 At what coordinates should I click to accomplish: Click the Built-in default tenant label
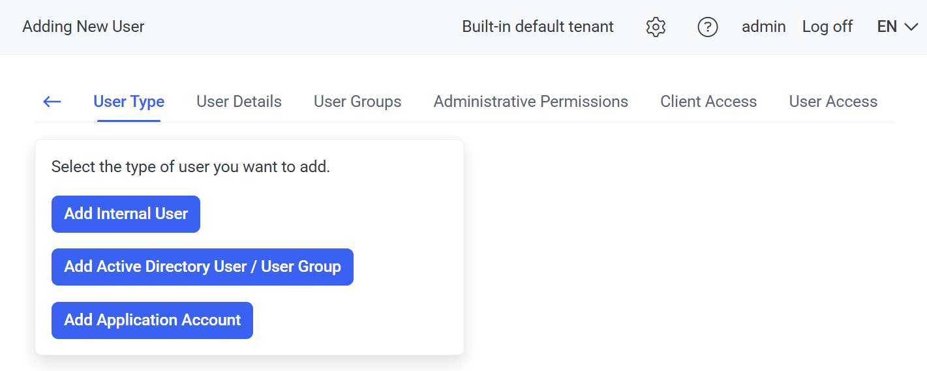[538, 27]
